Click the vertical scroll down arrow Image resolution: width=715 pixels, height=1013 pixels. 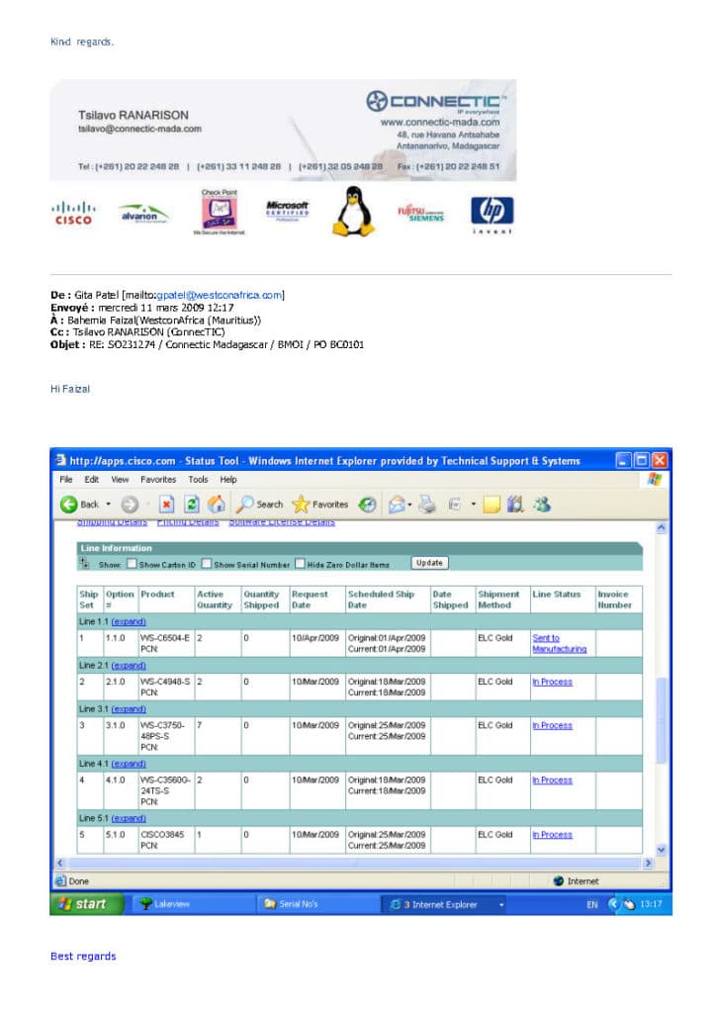click(661, 850)
